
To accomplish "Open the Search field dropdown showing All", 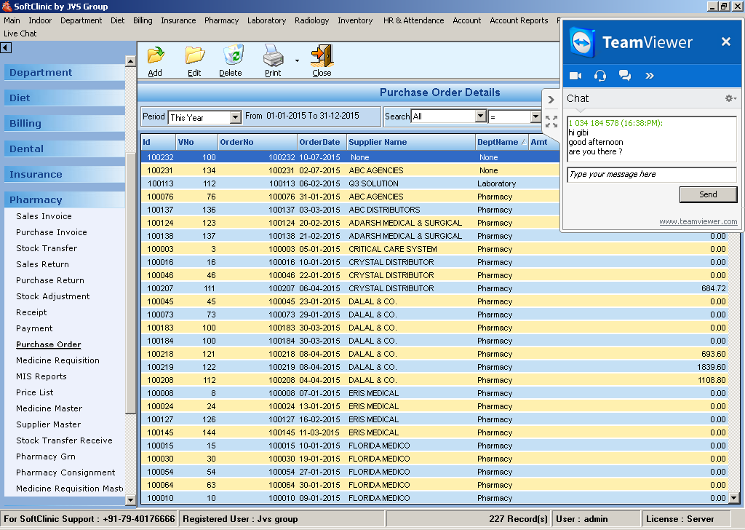I will (480, 116).
